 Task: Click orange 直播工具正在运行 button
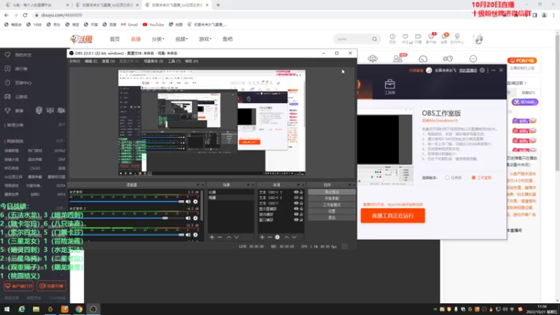point(393,216)
